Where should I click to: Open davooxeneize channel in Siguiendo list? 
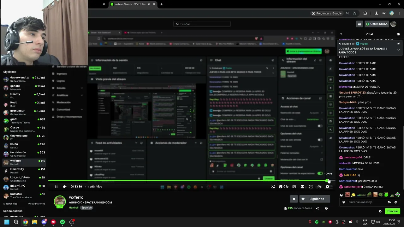[24, 79]
